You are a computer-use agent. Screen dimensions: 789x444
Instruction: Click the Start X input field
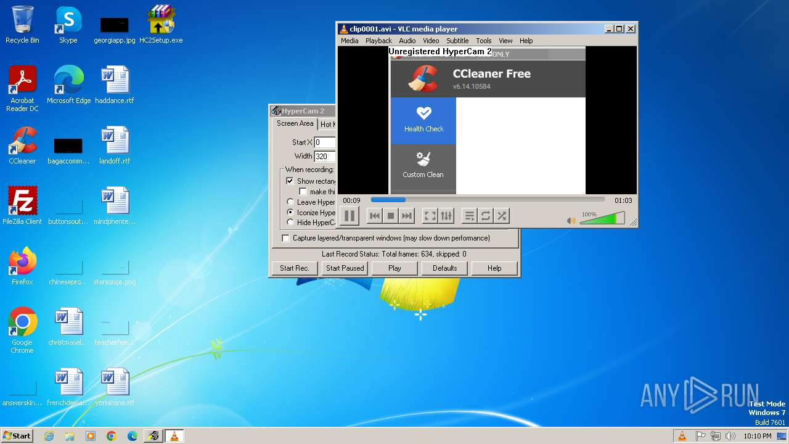pyautogui.click(x=325, y=142)
